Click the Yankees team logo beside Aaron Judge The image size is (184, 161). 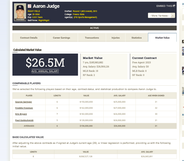29,6
